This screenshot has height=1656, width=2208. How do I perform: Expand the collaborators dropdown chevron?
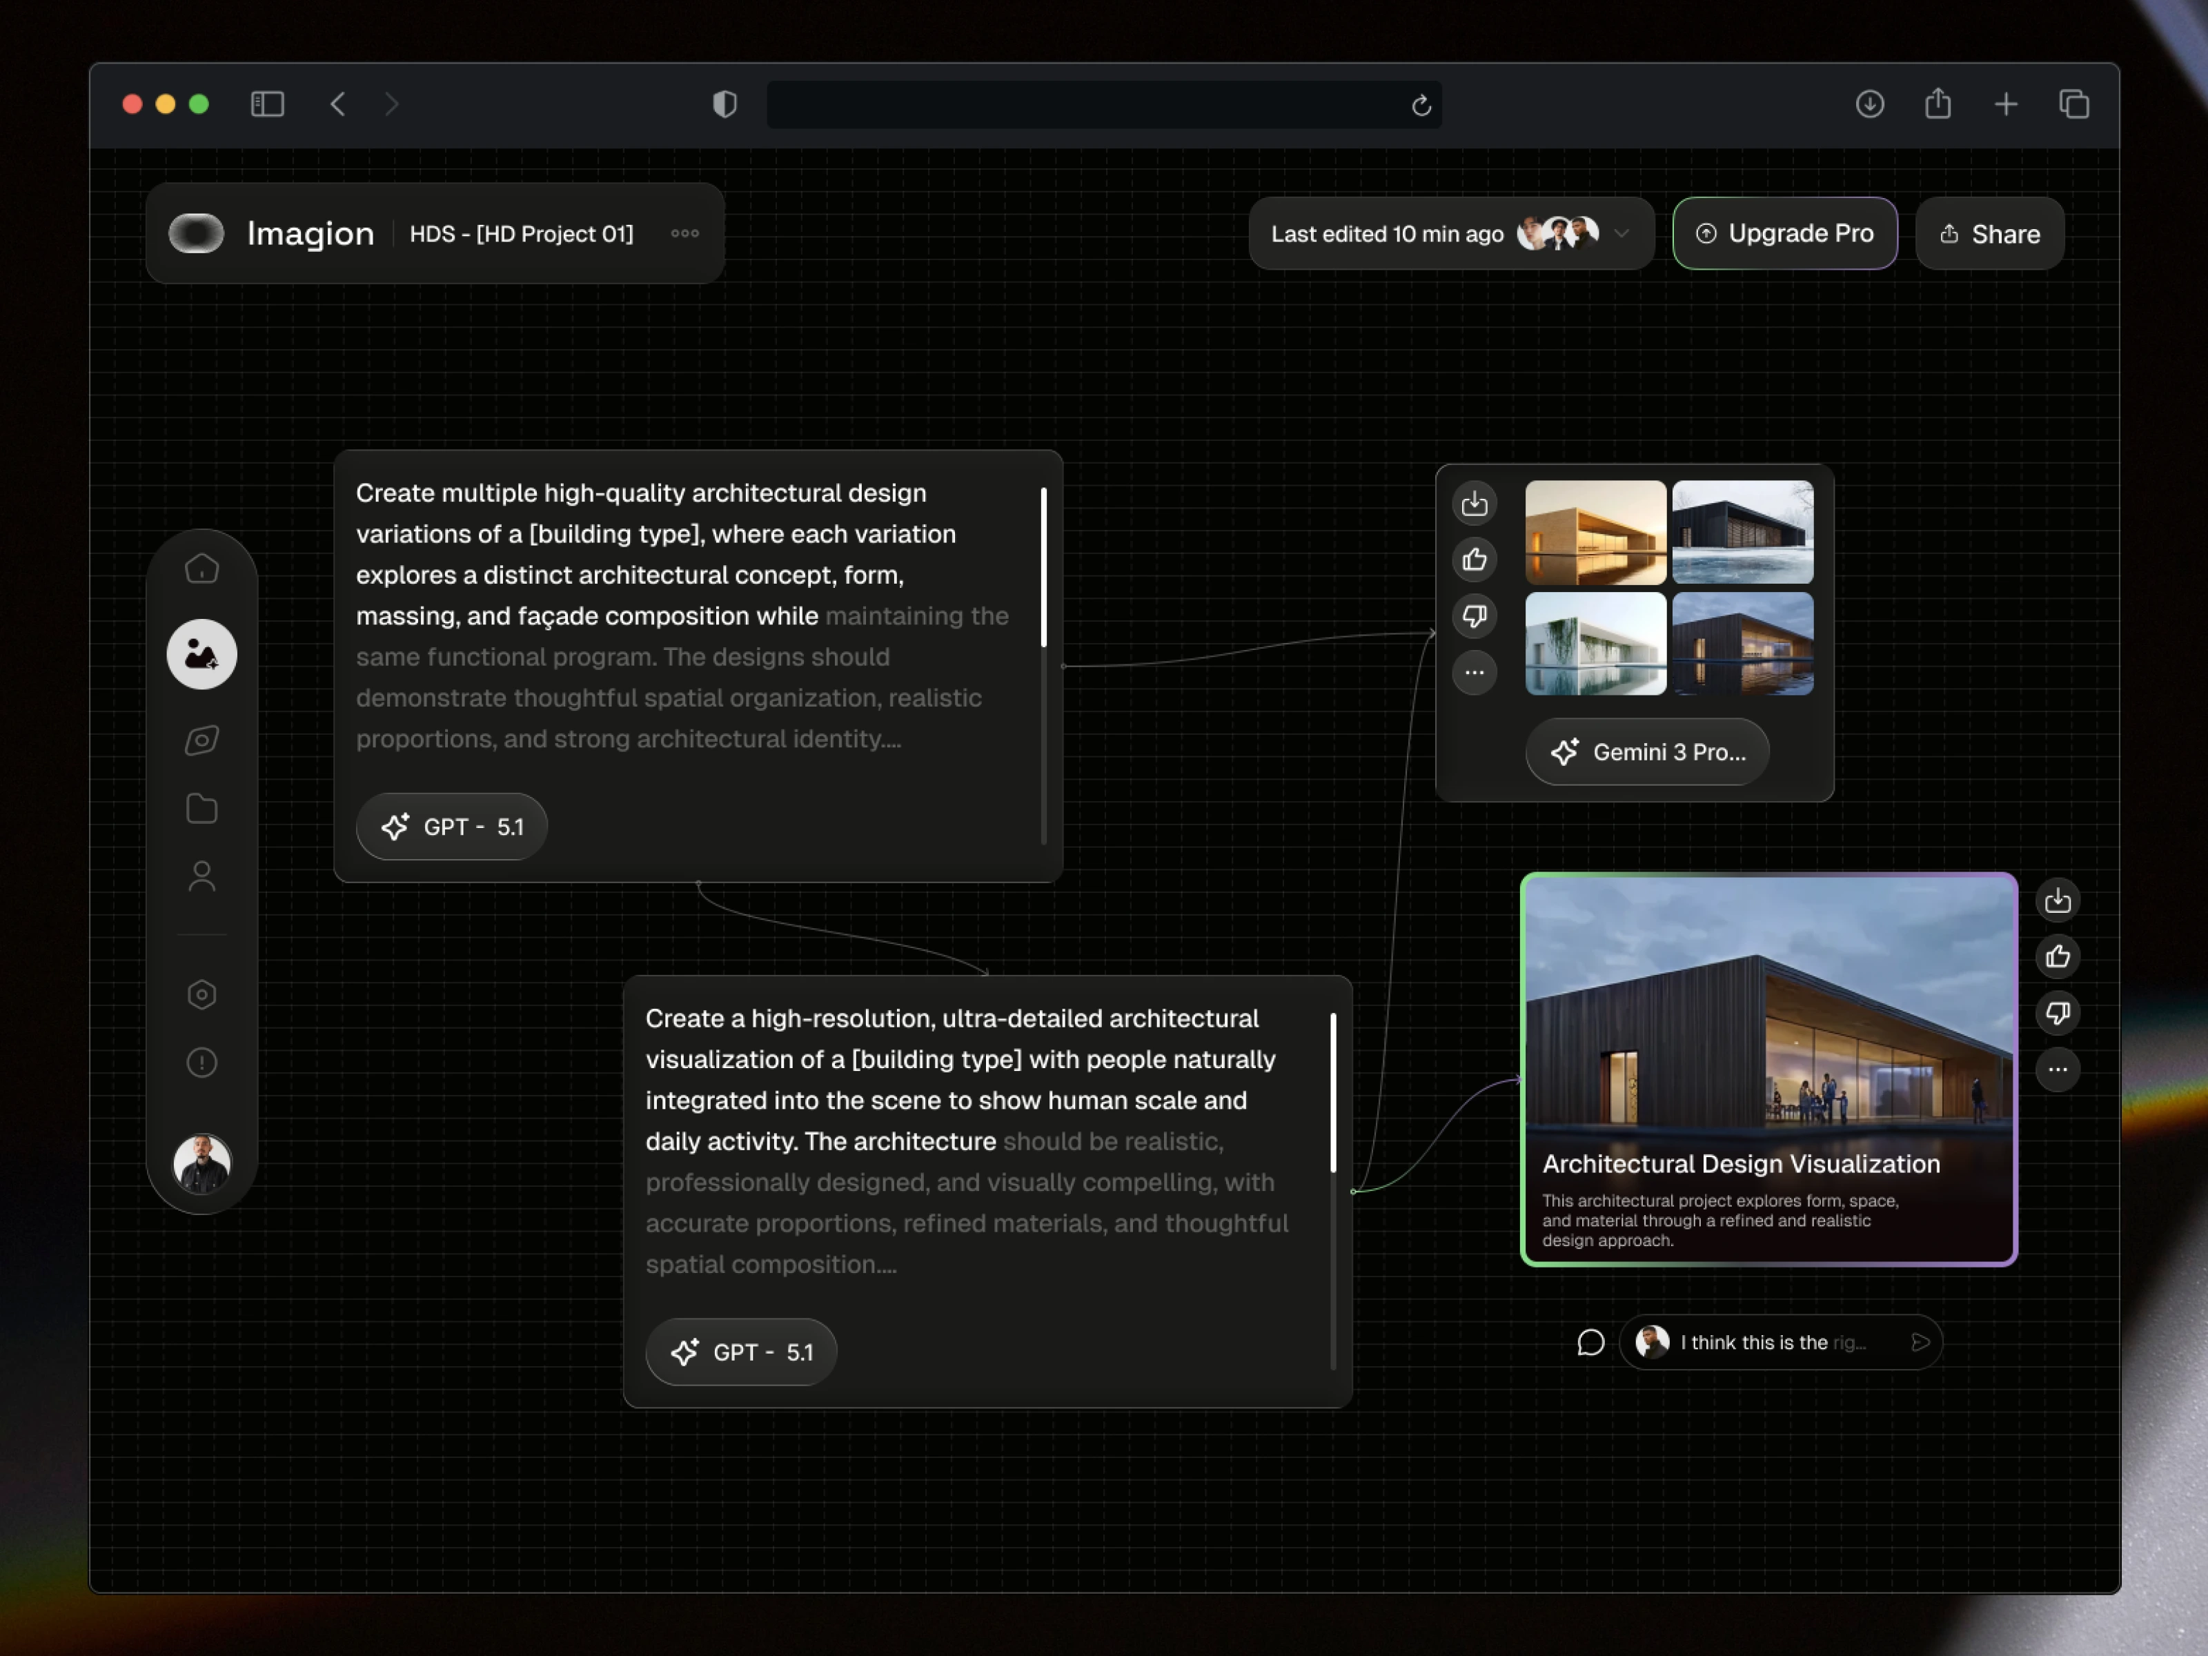pos(1622,234)
